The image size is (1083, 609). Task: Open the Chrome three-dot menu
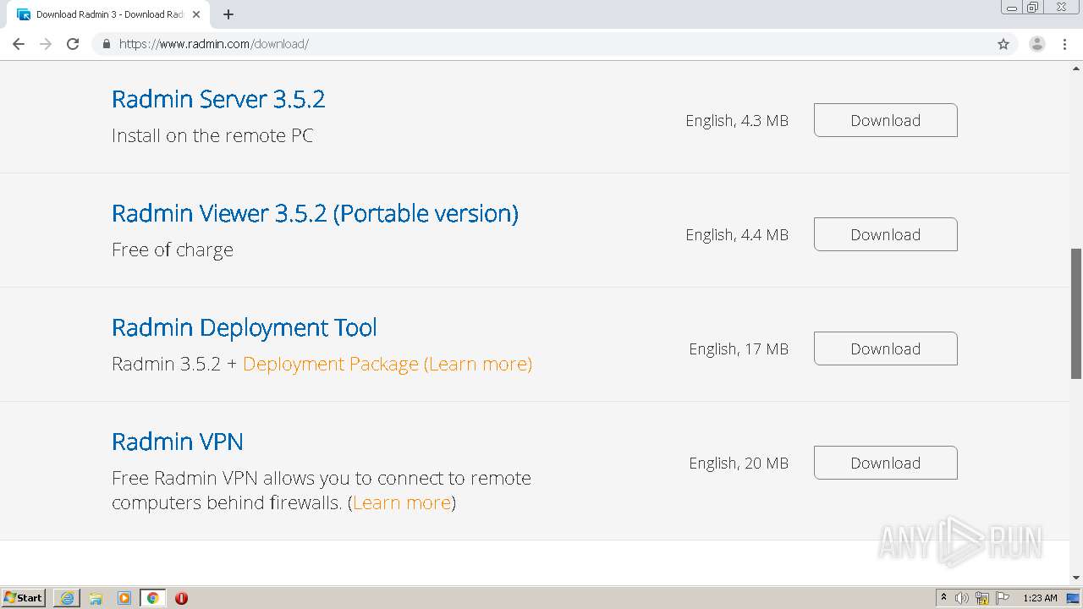(x=1065, y=44)
